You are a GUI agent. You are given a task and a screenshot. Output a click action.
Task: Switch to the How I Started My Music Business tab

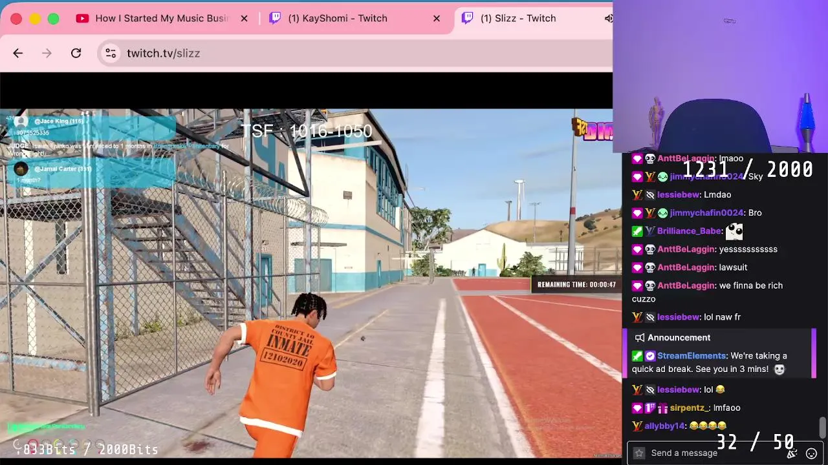(x=162, y=18)
